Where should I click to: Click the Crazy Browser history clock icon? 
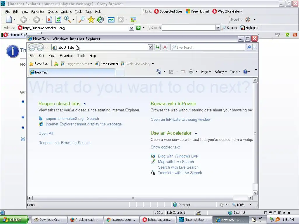tap(100, 20)
